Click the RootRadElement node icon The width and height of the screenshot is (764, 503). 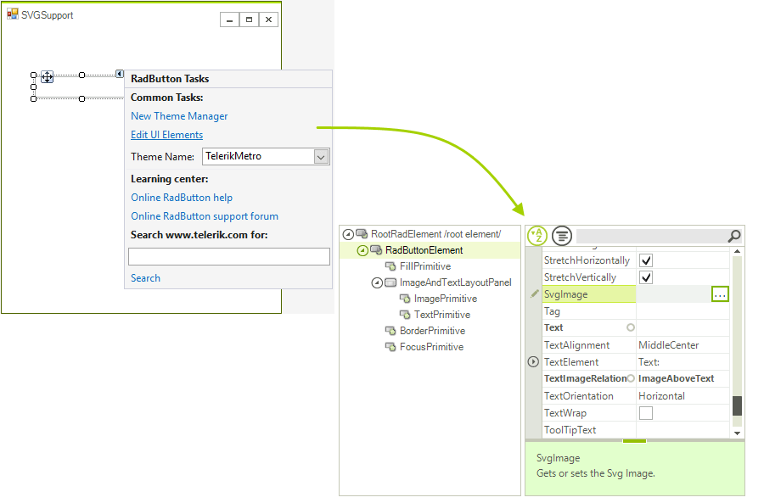(x=362, y=234)
